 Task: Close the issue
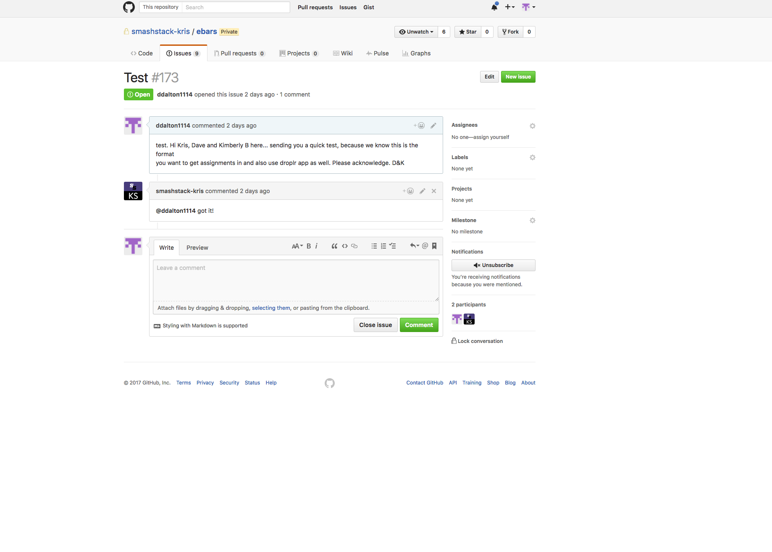(x=375, y=325)
